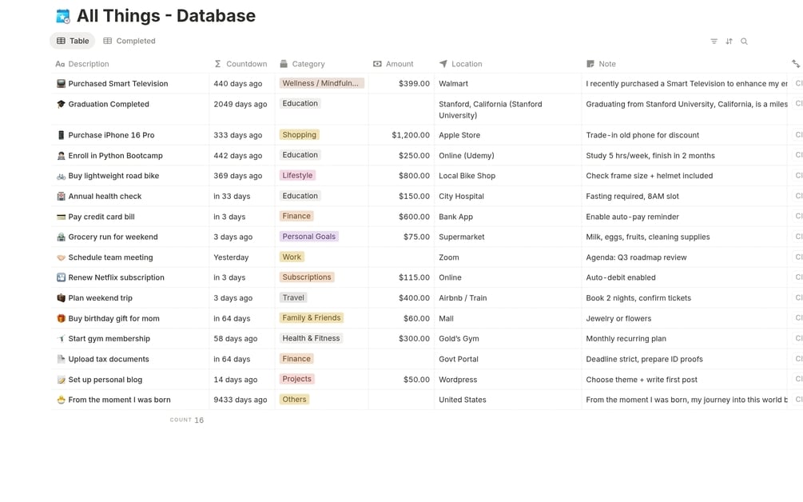Click the All Things database page icon
Screen dimensions: 803x502
(x=63, y=16)
